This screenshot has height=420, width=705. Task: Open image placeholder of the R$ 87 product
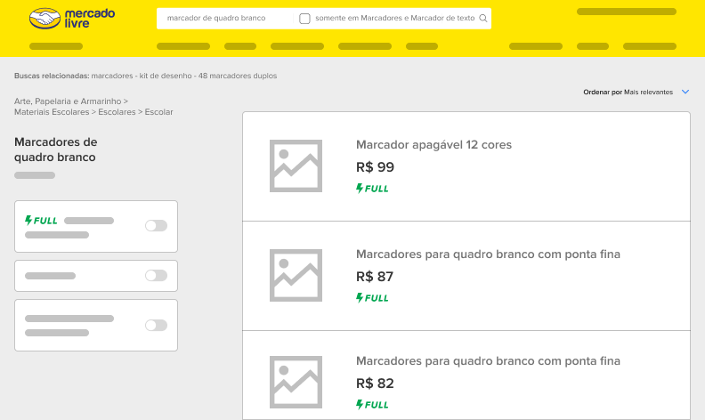click(296, 275)
